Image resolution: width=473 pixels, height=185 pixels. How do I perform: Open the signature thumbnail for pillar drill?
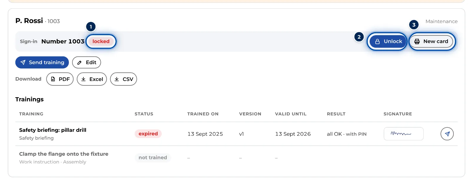(404, 134)
